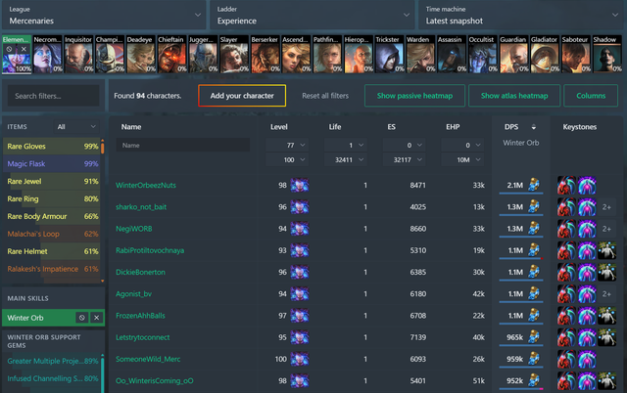Exclude Elementalist using the ban icon
Screen dimensions: 627x393
click(x=9, y=49)
